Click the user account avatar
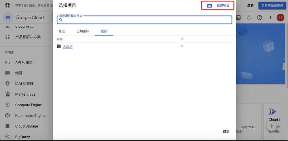This screenshot has width=288, height=141. [280, 18]
